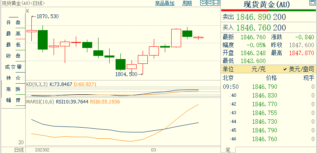
Task: Click the right arrow navigation icon
Action: click(210, 3)
